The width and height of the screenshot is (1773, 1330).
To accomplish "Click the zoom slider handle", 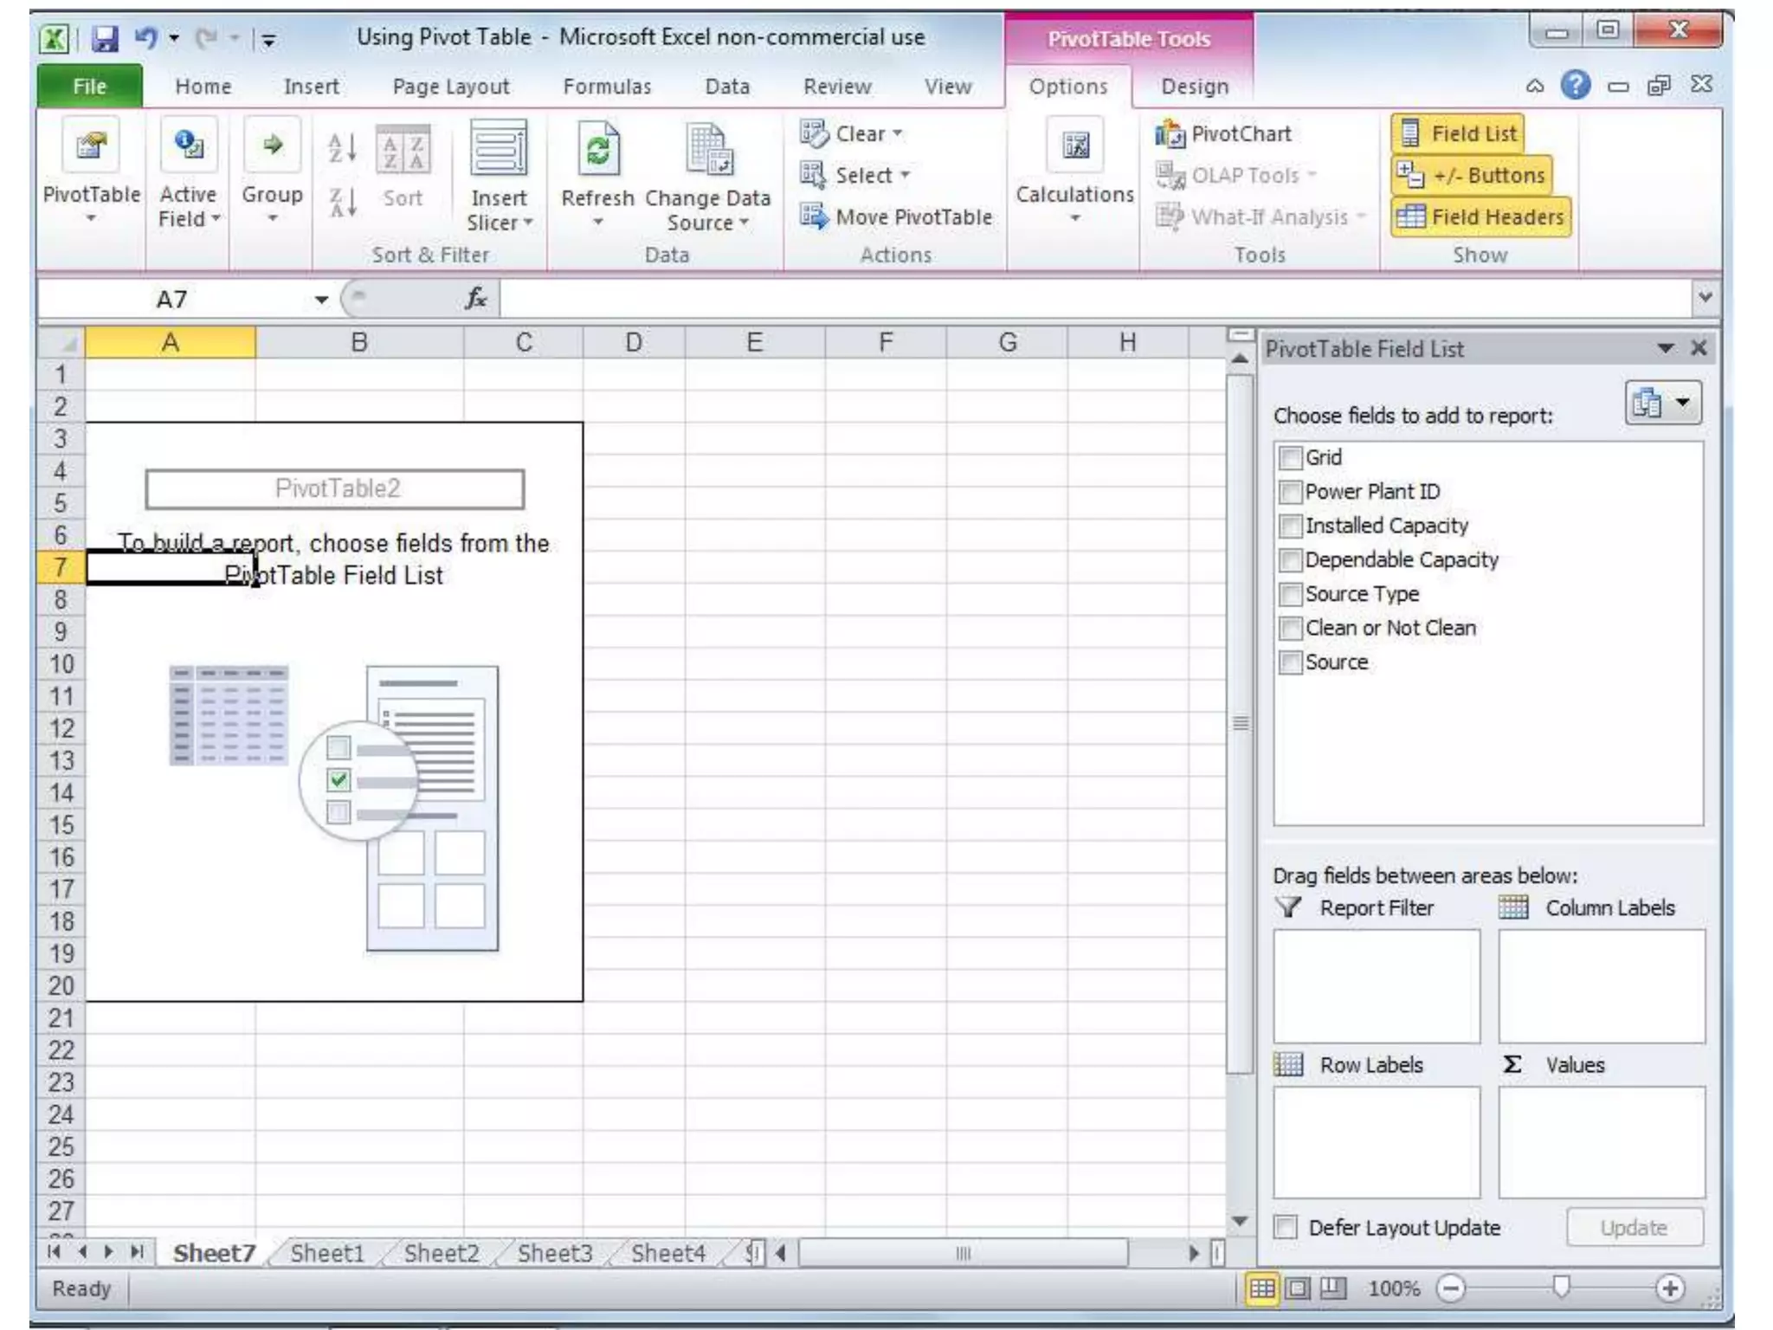I will tap(1561, 1287).
